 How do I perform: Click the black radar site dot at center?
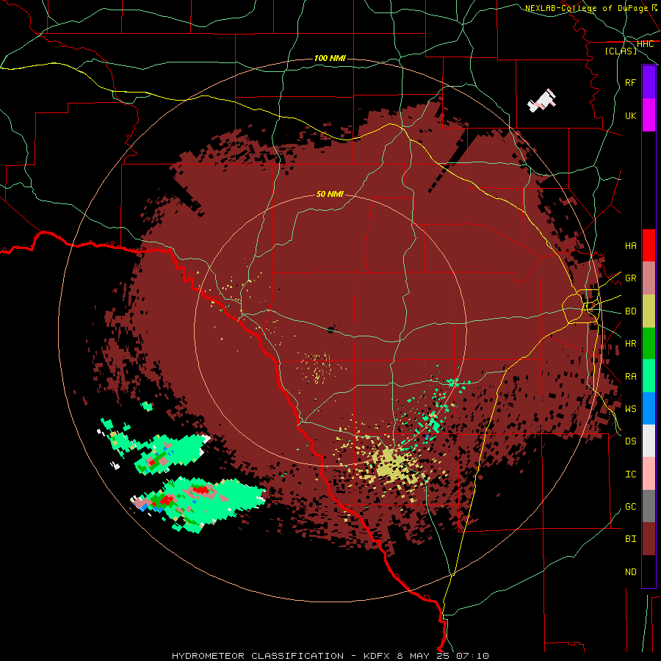point(330,330)
